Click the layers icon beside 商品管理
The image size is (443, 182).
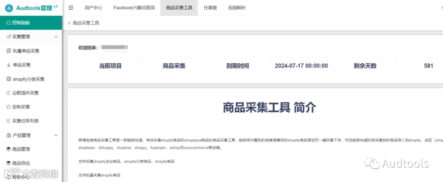click(x=8, y=149)
